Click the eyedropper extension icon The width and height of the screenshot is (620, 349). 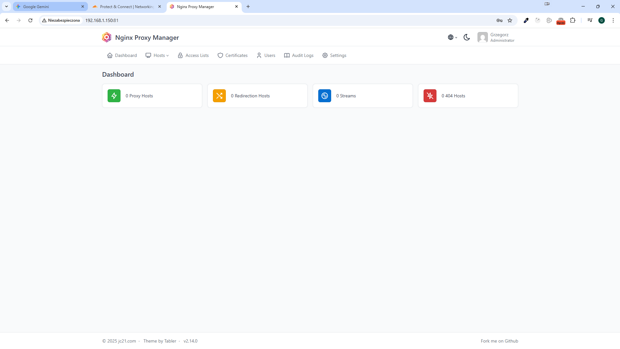pyautogui.click(x=526, y=20)
